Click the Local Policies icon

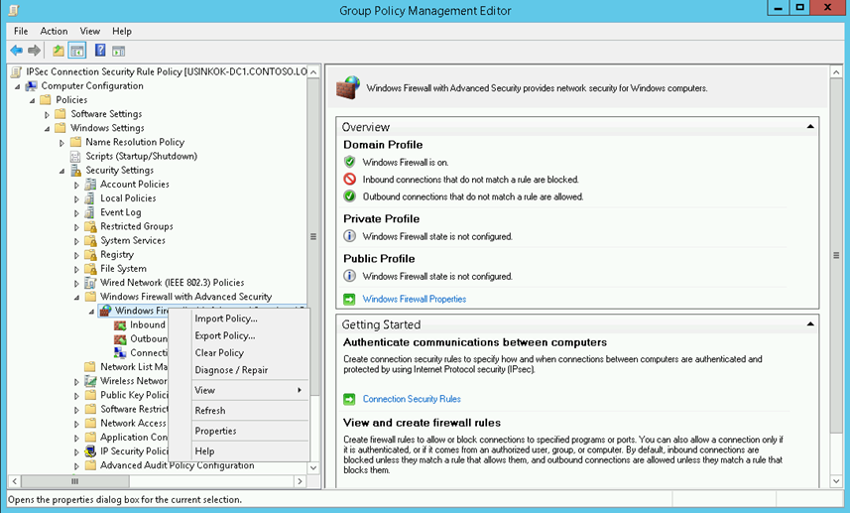point(90,198)
